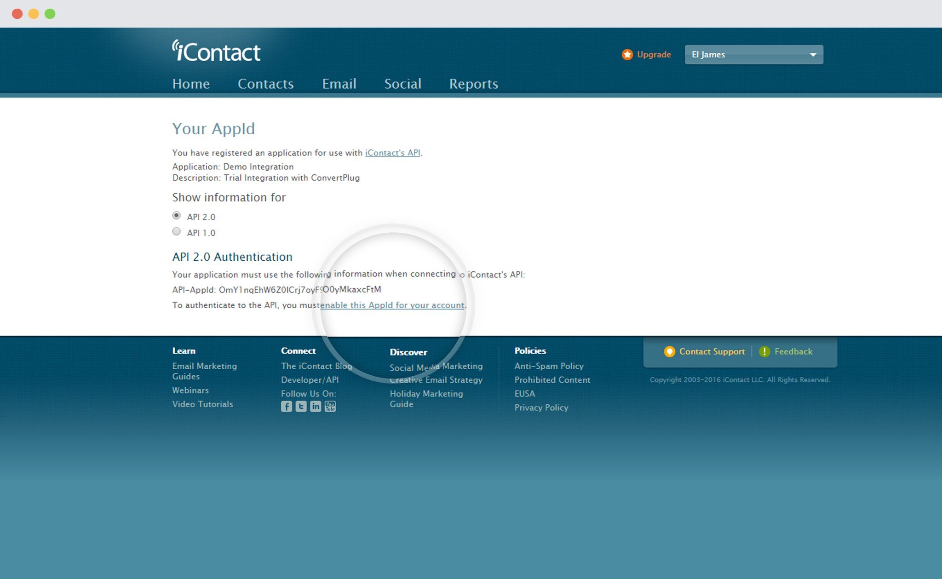Click the red close window button
This screenshot has height=579, width=942.
click(x=17, y=14)
